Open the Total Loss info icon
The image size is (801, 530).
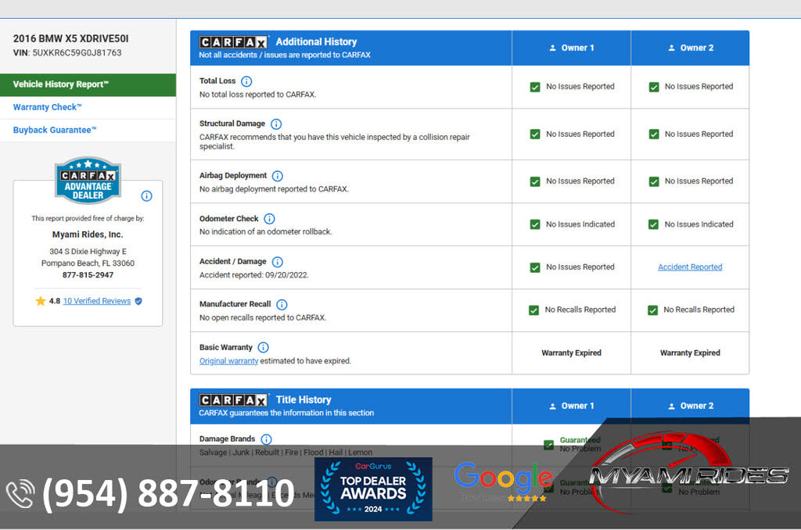pyautogui.click(x=246, y=81)
